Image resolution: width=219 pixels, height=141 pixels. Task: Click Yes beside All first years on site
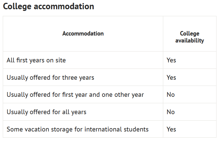[x=171, y=60]
